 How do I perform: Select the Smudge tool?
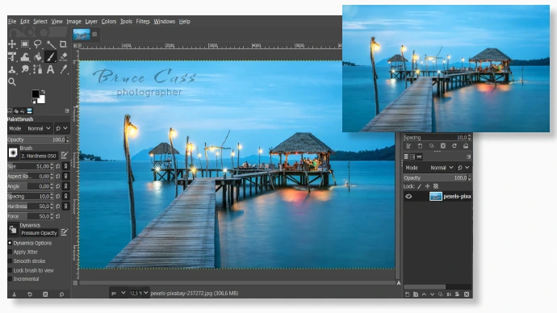coord(25,69)
